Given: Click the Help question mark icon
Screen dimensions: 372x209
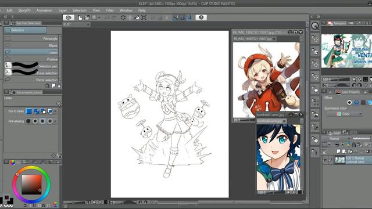Looking at the screenshot, I should (201, 17).
